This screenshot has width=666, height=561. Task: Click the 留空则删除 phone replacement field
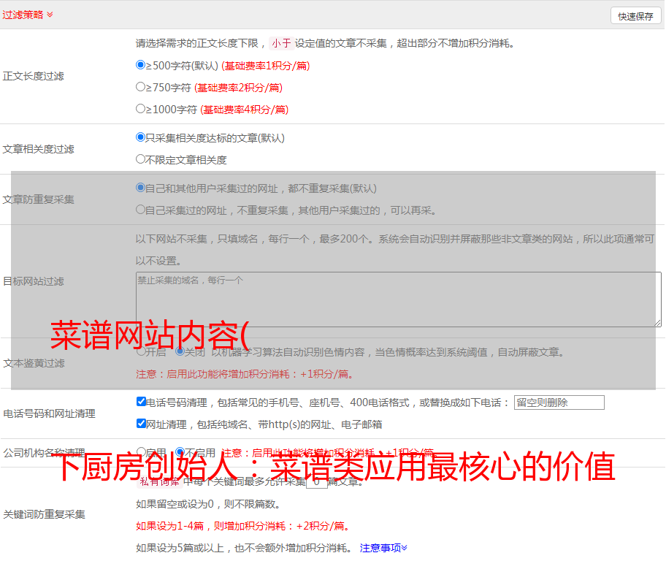pyautogui.click(x=559, y=402)
